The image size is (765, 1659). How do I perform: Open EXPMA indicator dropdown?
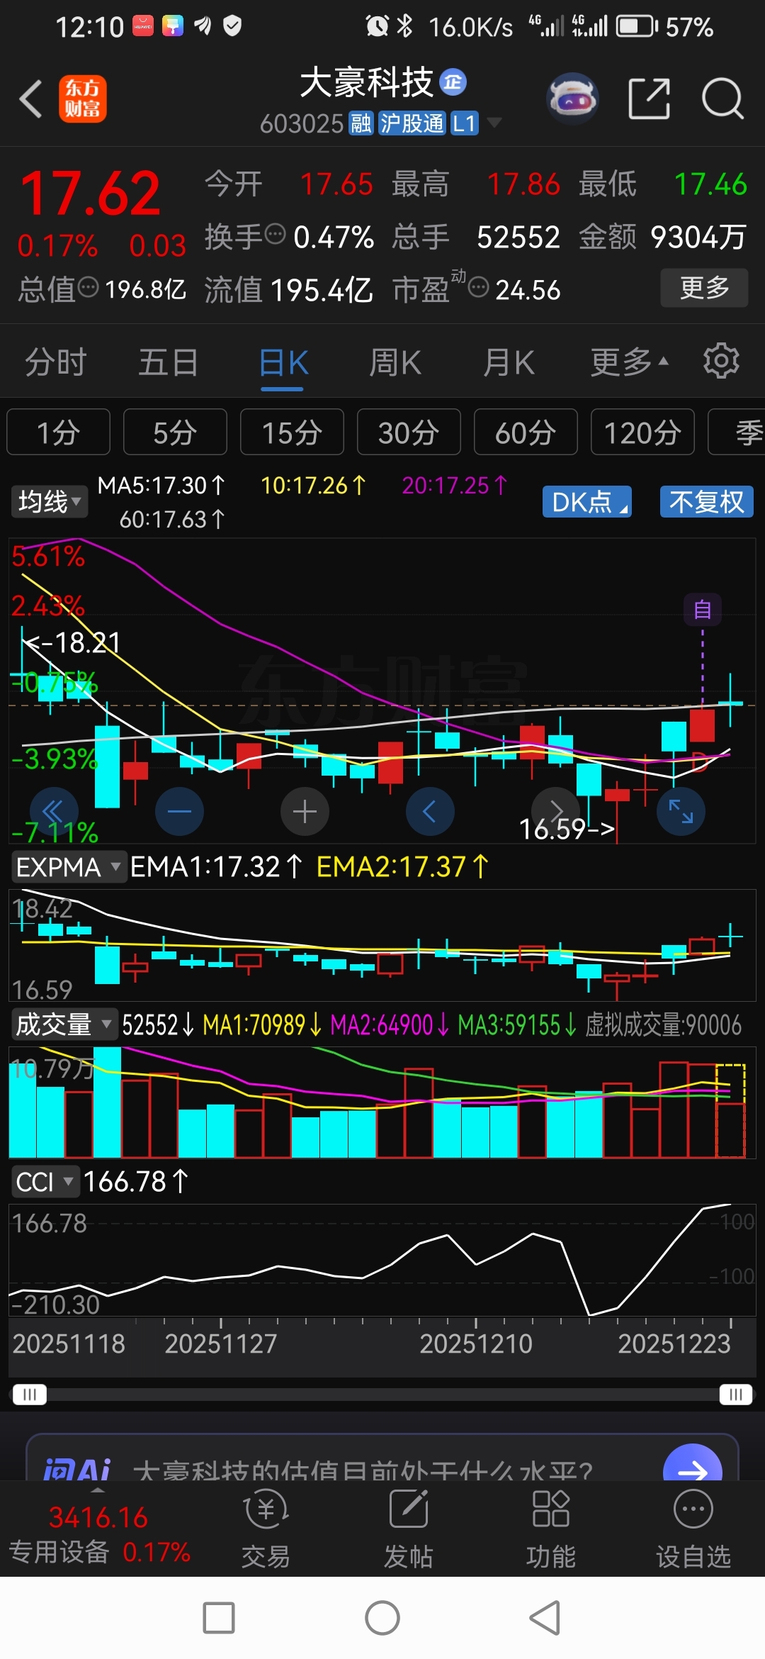click(x=69, y=867)
